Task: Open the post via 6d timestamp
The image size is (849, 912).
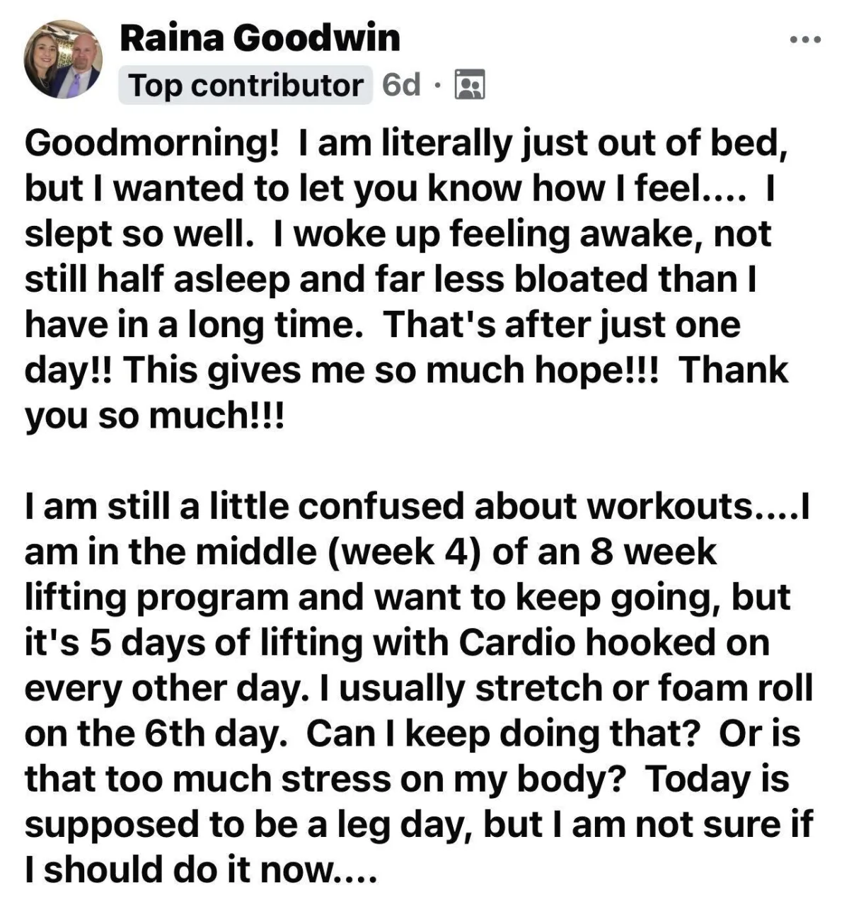Action: pos(401,86)
